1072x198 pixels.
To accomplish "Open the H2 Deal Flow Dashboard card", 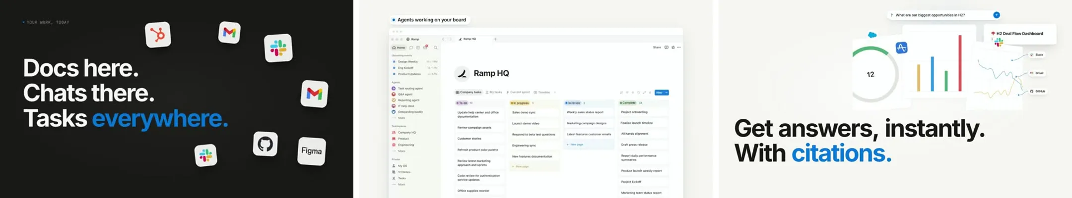I will coord(1020,34).
